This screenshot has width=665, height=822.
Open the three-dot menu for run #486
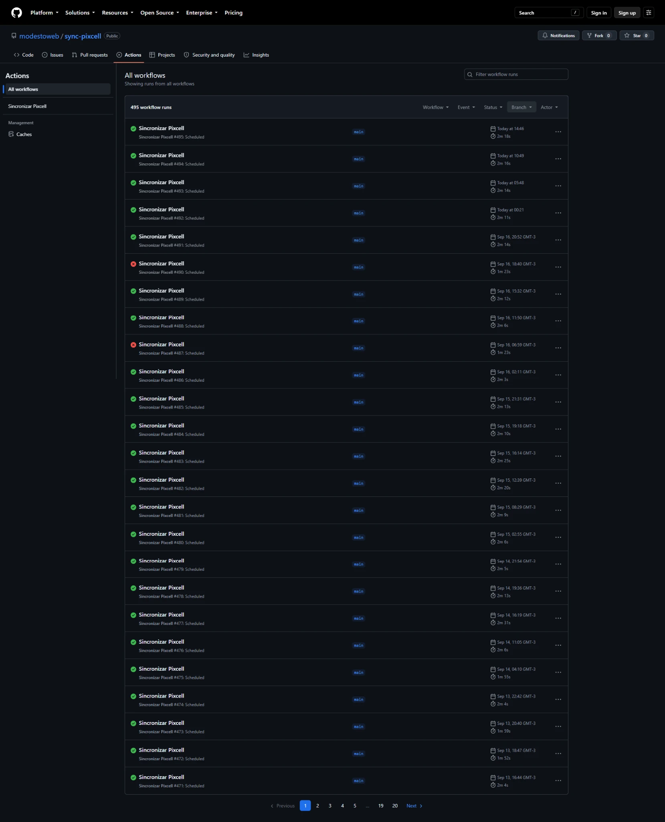pyautogui.click(x=558, y=375)
